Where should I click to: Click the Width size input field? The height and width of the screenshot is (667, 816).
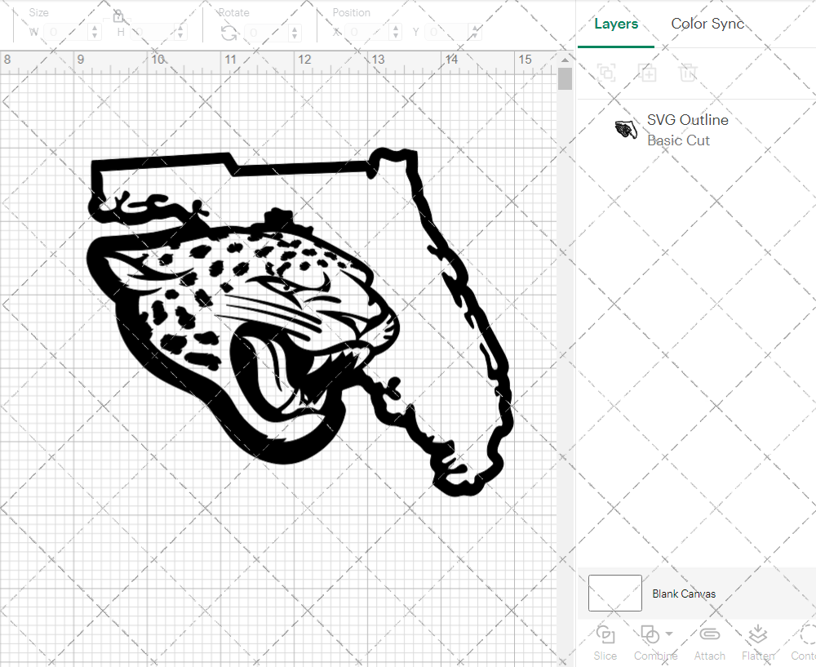coord(67,33)
